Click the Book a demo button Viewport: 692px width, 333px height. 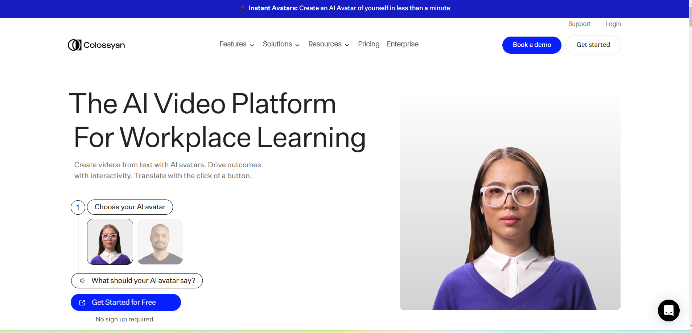coord(532,45)
